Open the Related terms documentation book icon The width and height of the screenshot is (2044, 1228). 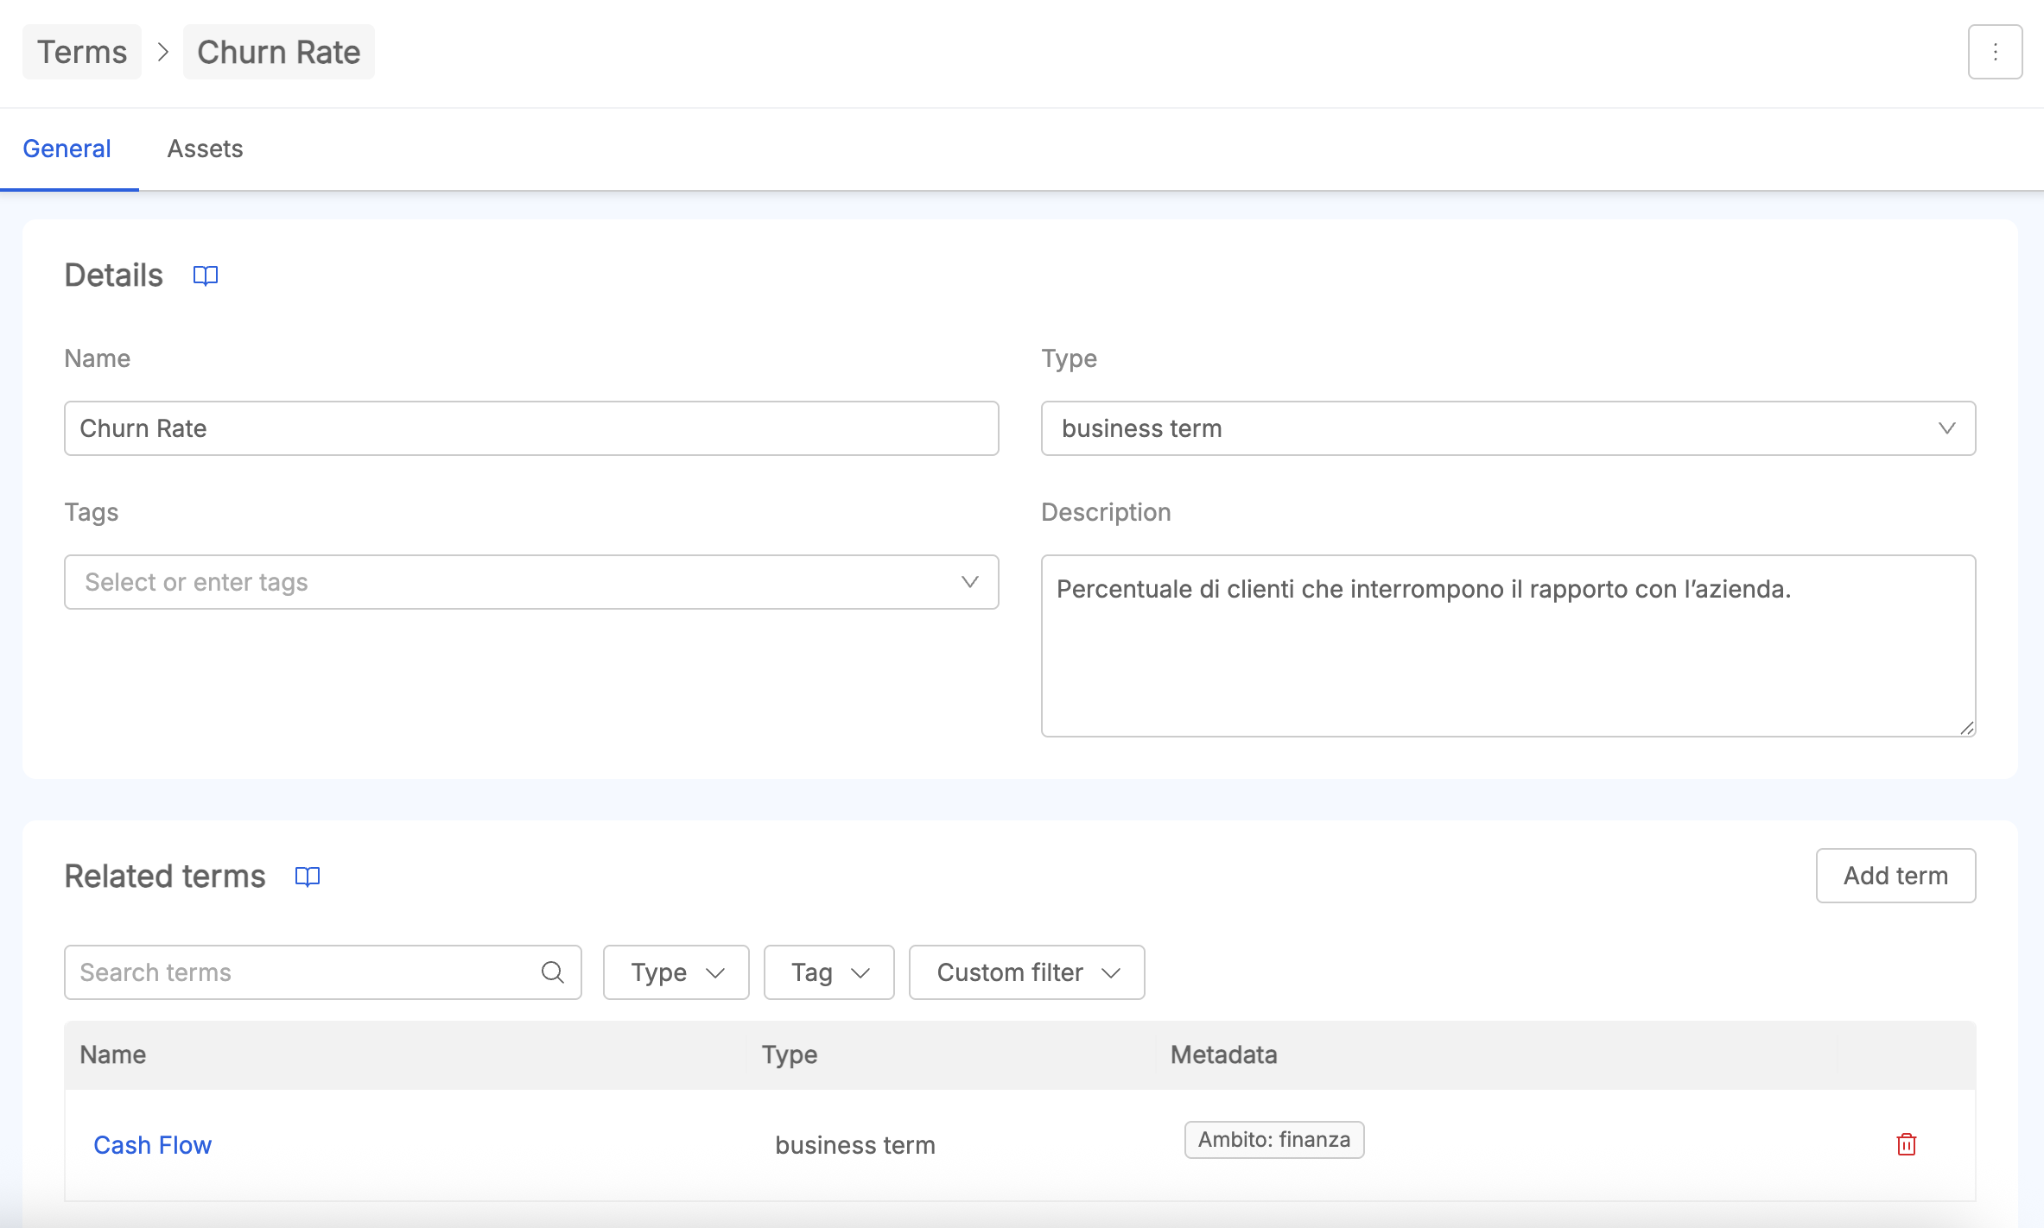point(308,877)
